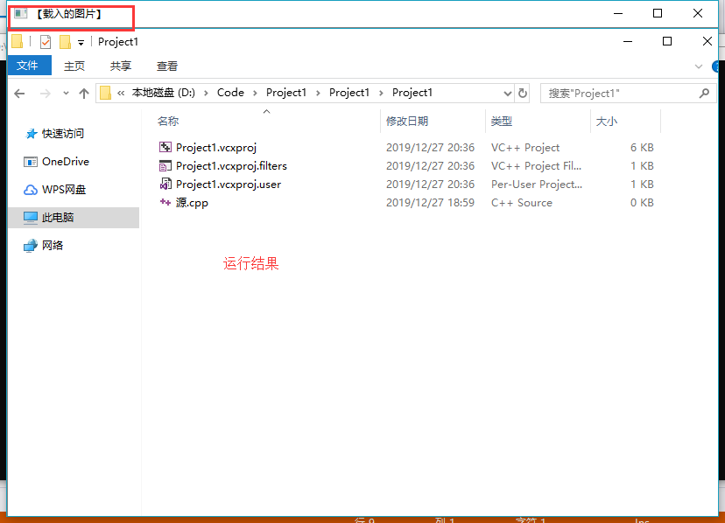Viewport: 725px width, 523px height.
Task: Click the 此电脑 computer icon
Action: click(31, 218)
